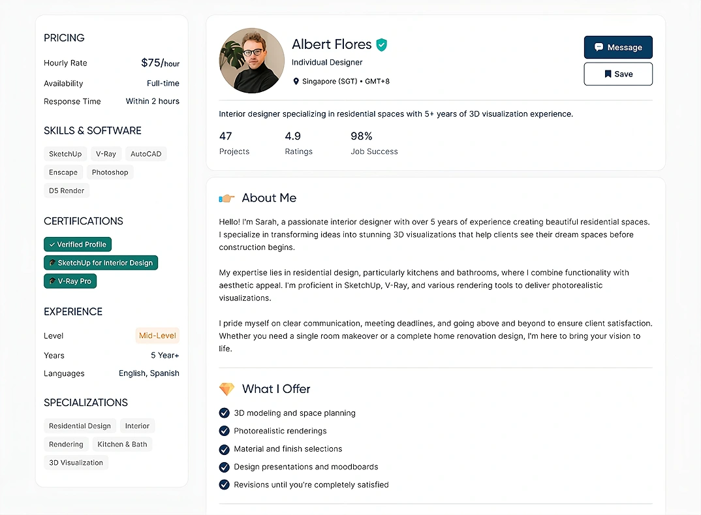Click the Photoshop skill tag
Image resolution: width=701 pixels, height=515 pixels.
[110, 172]
